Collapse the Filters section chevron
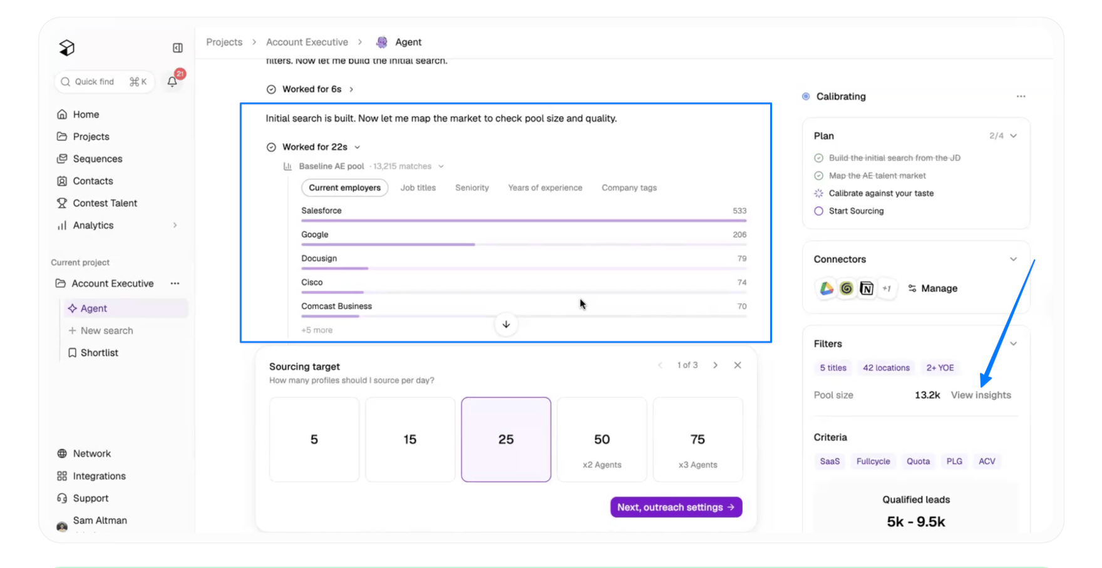 (x=1014, y=343)
